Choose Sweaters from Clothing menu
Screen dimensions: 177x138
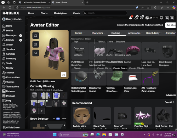tap(120, 42)
